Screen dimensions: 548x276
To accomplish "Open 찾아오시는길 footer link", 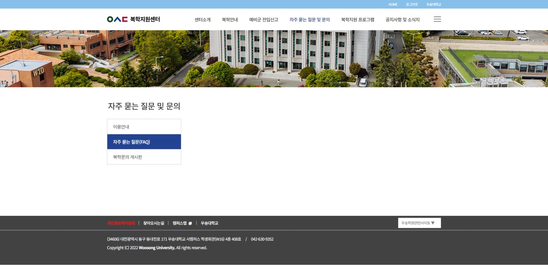I will pos(154,223).
